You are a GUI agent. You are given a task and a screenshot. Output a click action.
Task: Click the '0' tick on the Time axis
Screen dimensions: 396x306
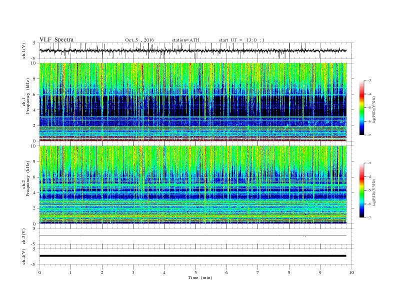pyautogui.click(x=39, y=272)
